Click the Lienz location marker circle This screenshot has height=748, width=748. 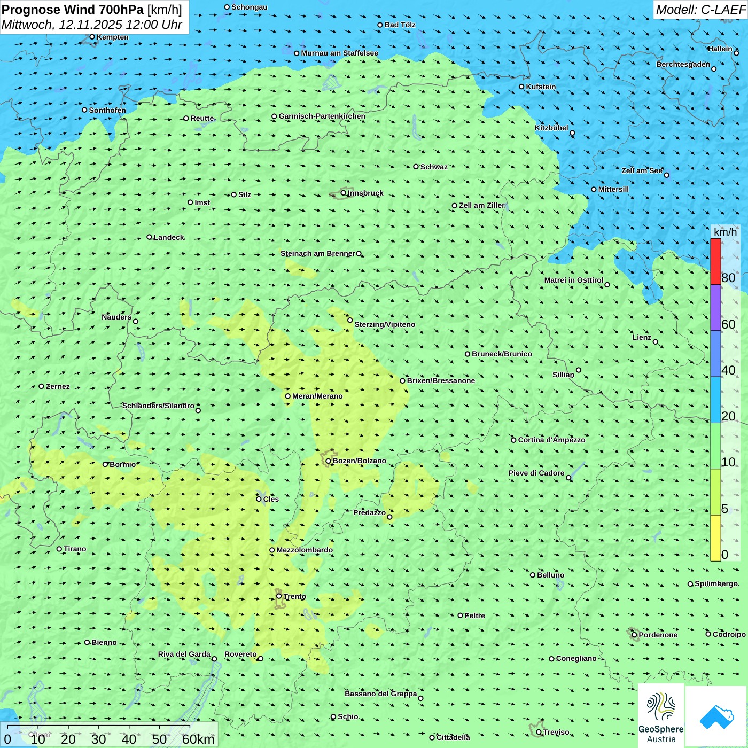click(x=656, y=342)
